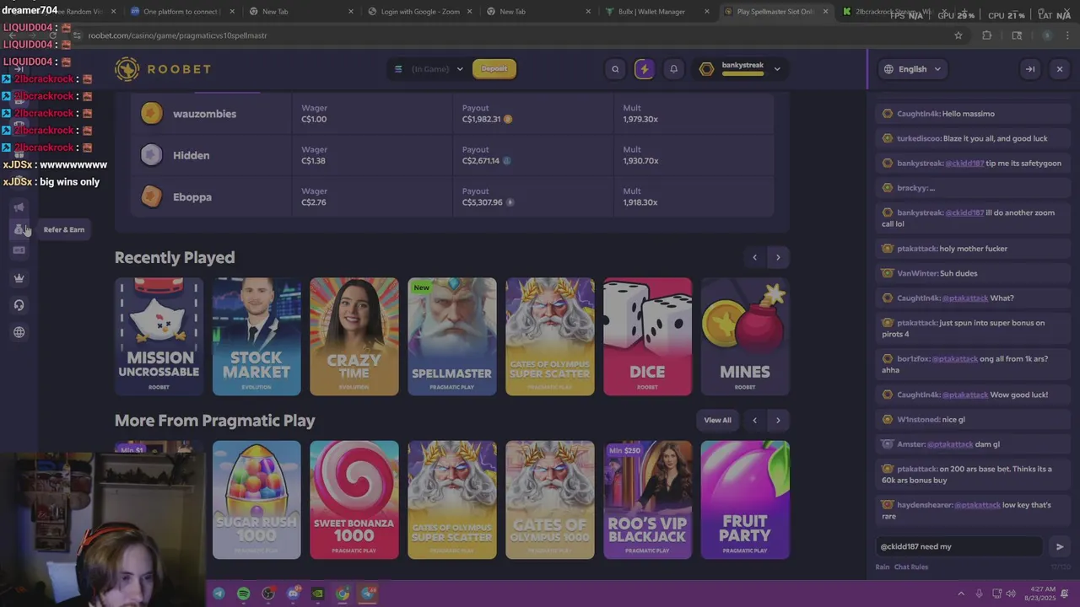Click the lightning bolt rewards icon
The image size is (1080, 607).
(644, 69)
